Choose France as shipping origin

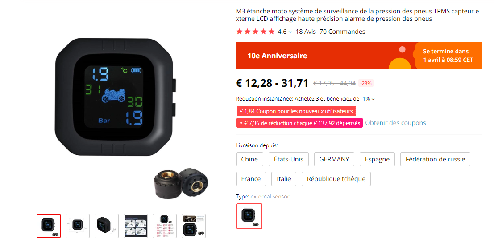pos(251,179)
